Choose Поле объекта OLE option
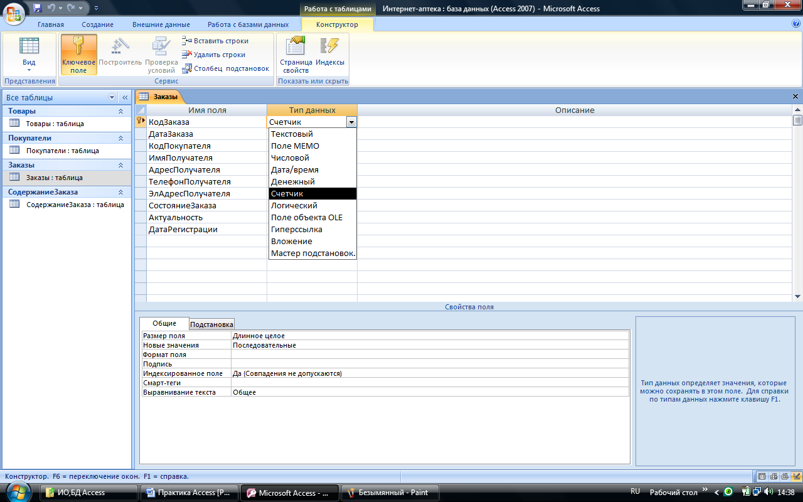This screenshot has width=803, height=502. [x=312, y=218]
